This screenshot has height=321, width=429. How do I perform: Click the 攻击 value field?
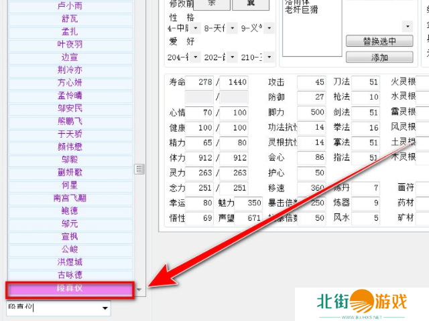coord(310,82)
